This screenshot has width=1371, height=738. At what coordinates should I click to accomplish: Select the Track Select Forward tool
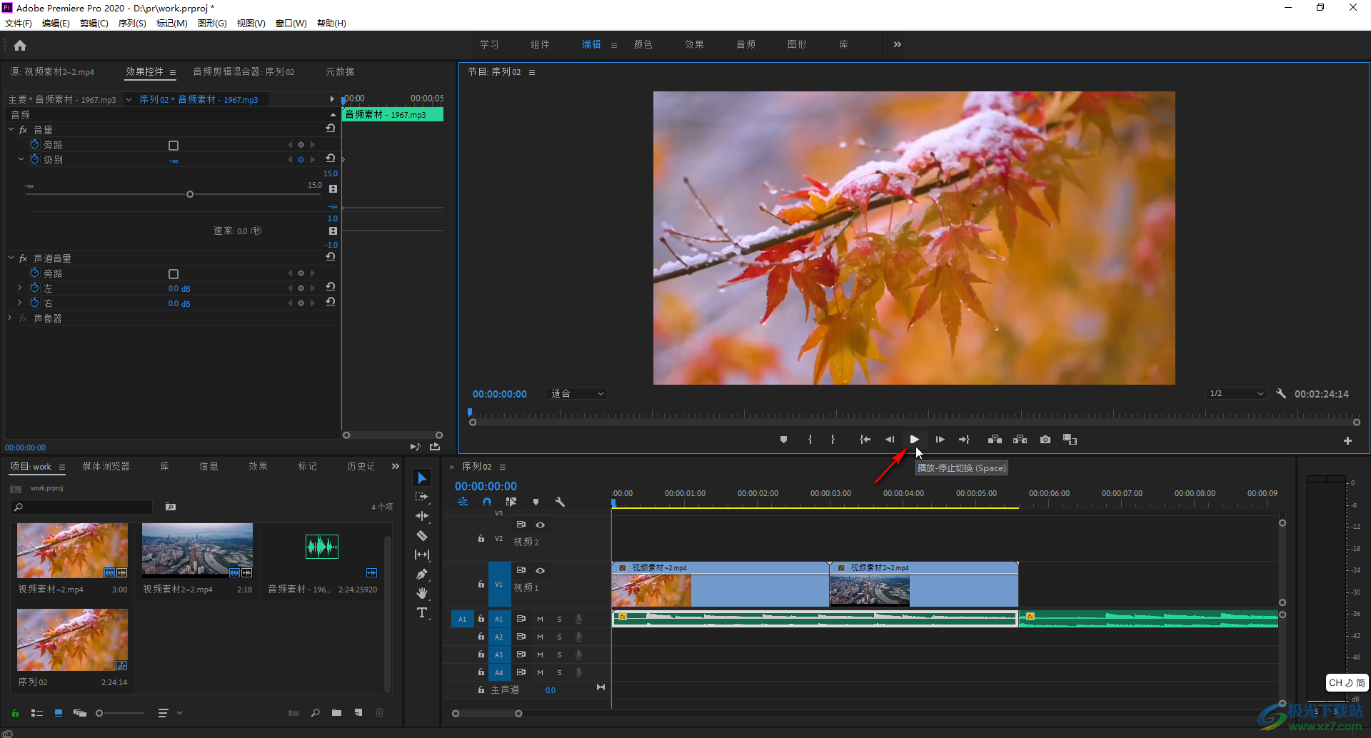pos(422,497)
